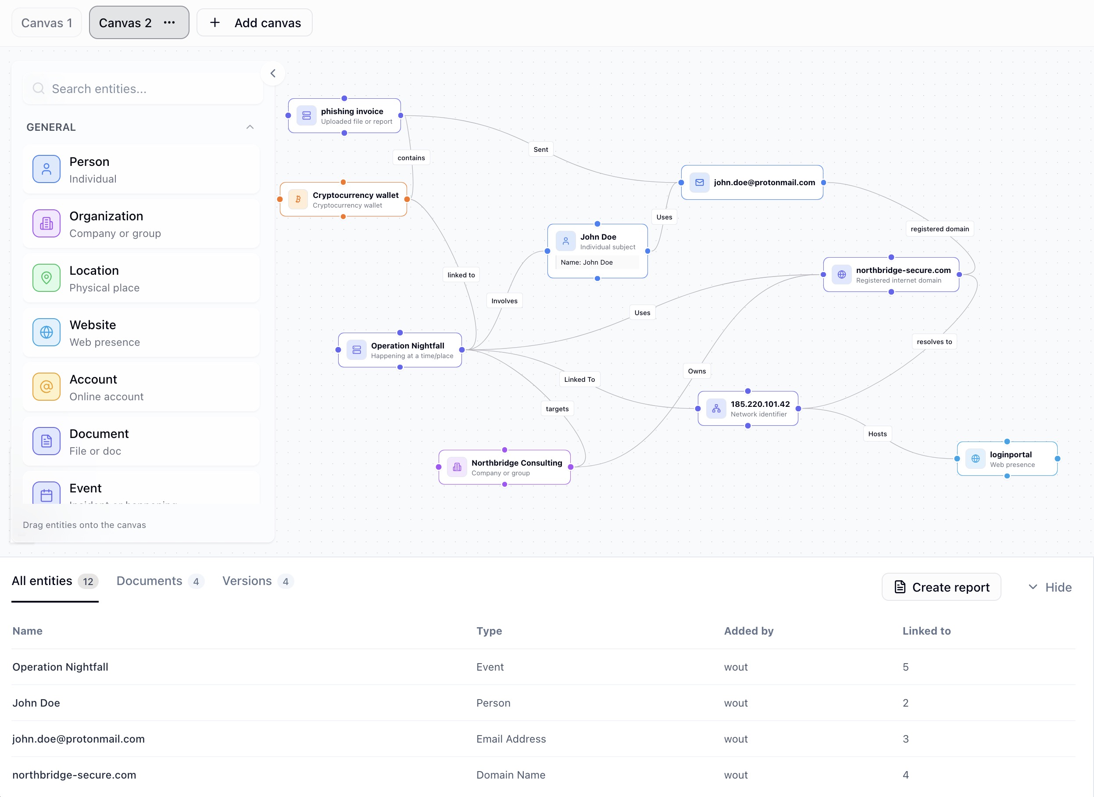This screenshot has height=797, width=1094.
Task: Click the magnifier icon in the search box
Action: 39,88
